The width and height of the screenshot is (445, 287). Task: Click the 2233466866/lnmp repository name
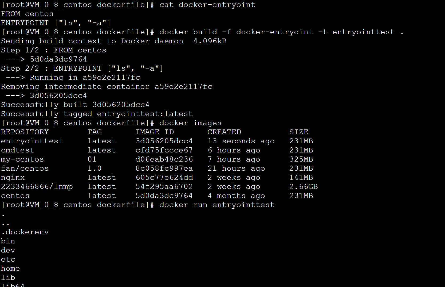(x=37, y=187)
